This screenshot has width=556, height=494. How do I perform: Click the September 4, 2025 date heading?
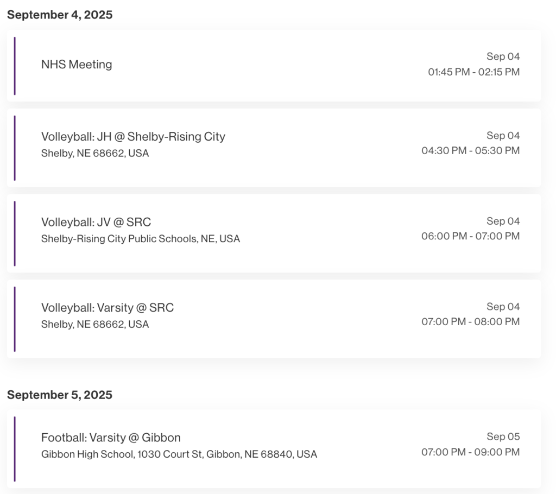pyautogui.click(x=60, y=15)
